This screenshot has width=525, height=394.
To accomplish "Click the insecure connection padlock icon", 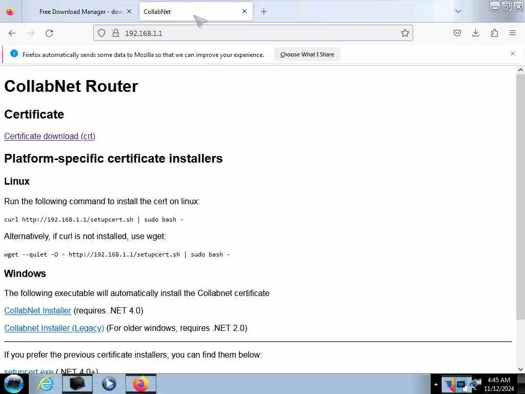I will tap(115, 33).
